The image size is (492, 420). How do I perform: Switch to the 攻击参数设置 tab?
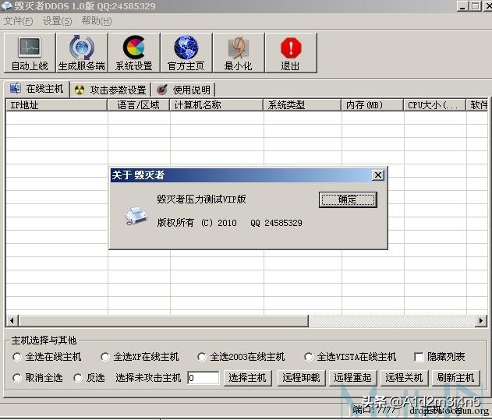tap(111, 90)
